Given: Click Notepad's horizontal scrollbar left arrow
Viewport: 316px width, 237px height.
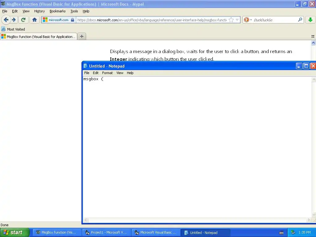Looking at the screenshot, I should (86, 220).
